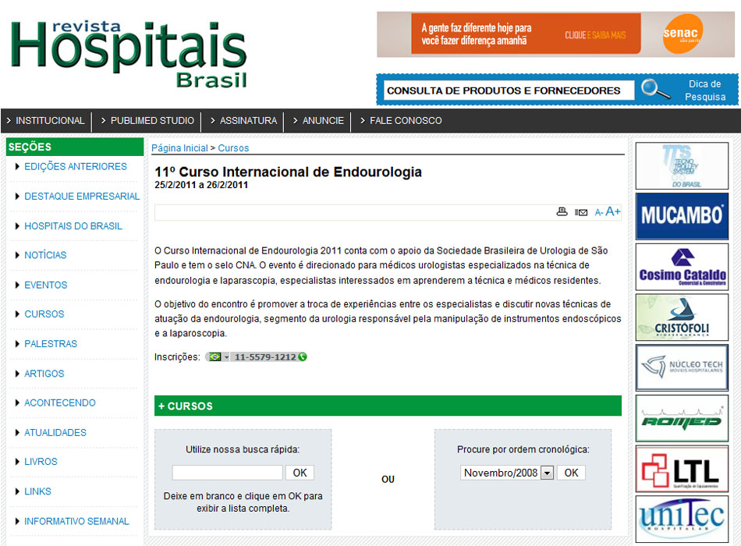Open the Artigos section
This screenshot has width=741, height=546.
coord(44,374)
